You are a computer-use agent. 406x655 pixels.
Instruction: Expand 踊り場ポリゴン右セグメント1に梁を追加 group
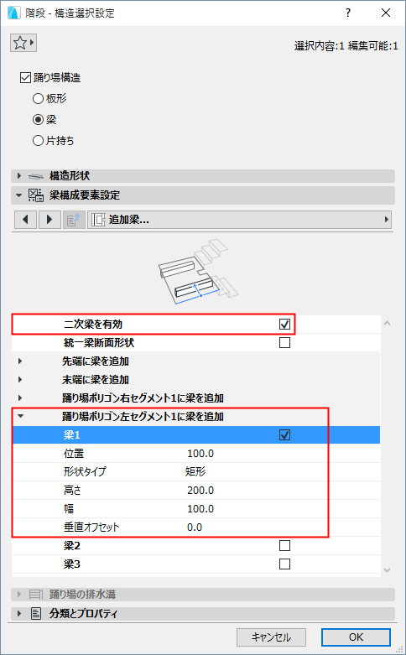click(x=19, y=398)
